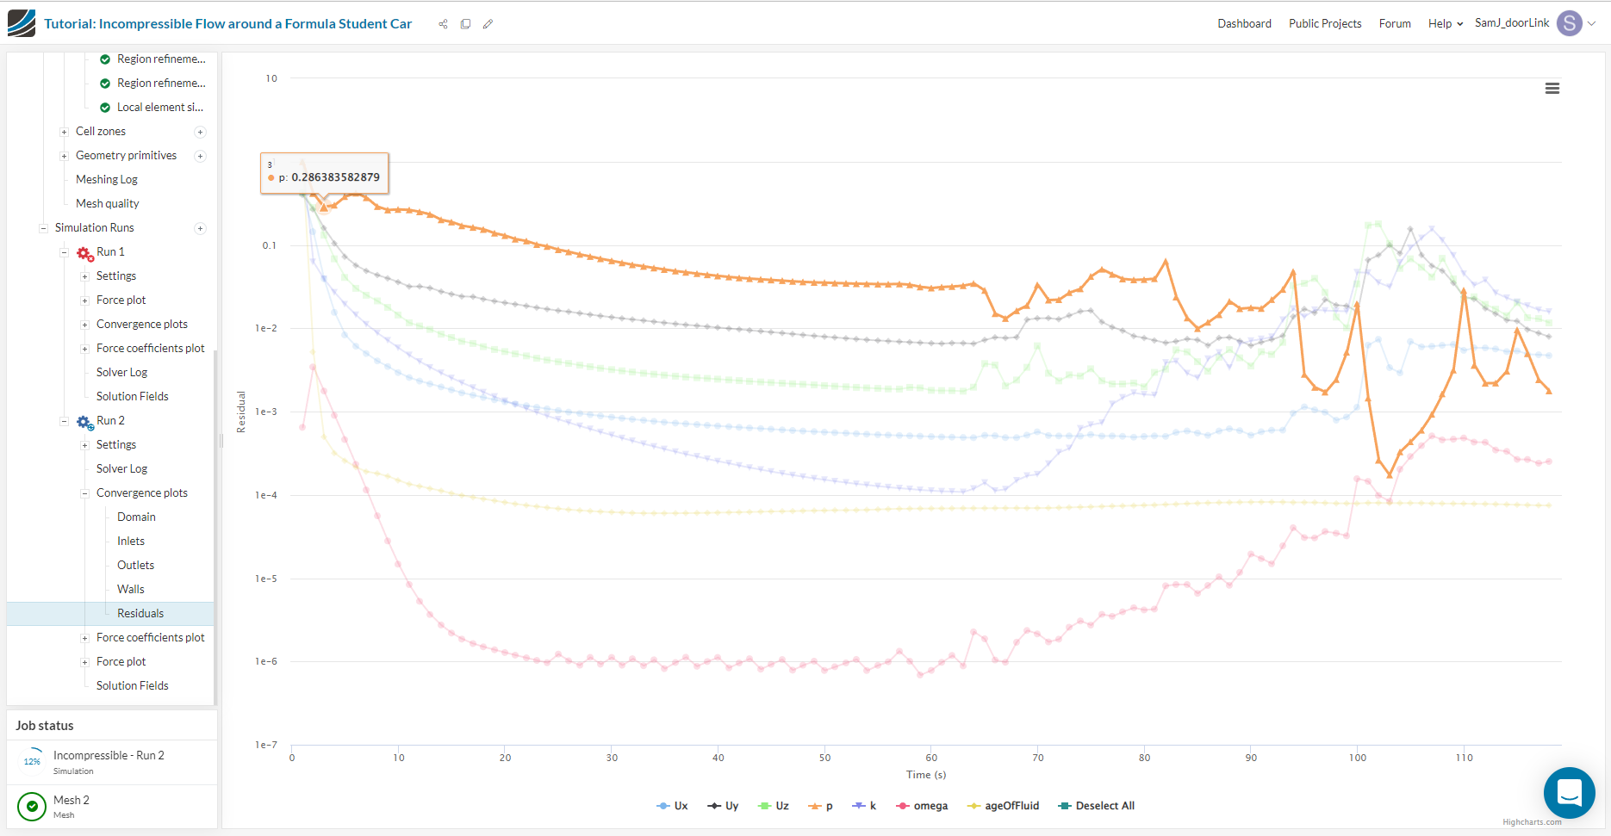
Task: Open the Intercom chat bubble
Action: coord(1570,793)
